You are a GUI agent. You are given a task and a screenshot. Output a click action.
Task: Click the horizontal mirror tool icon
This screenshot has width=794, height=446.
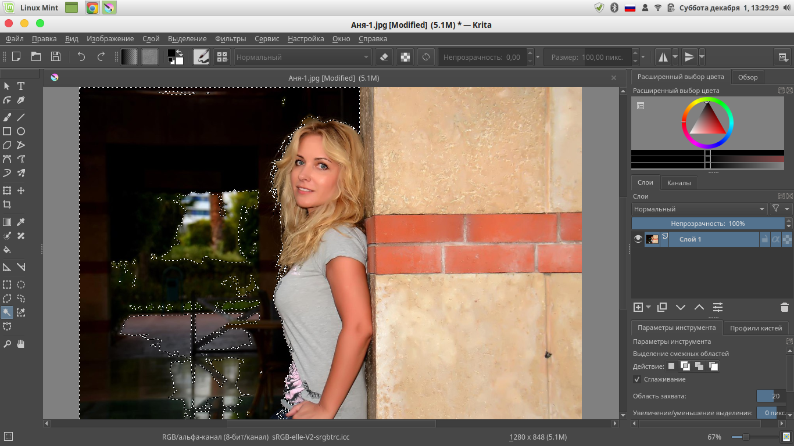click(x=663, y=57)
